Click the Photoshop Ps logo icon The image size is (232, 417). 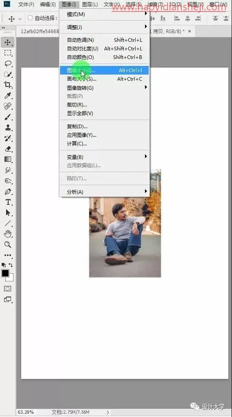(7, 4)
